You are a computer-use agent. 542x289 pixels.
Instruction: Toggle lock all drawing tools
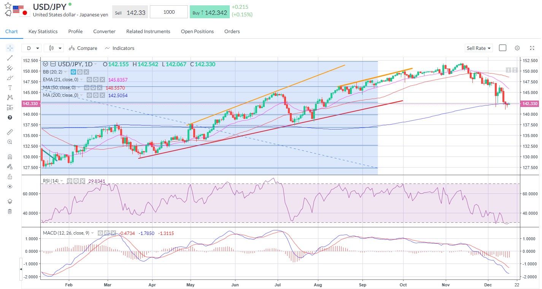click(x=10, y=176)
